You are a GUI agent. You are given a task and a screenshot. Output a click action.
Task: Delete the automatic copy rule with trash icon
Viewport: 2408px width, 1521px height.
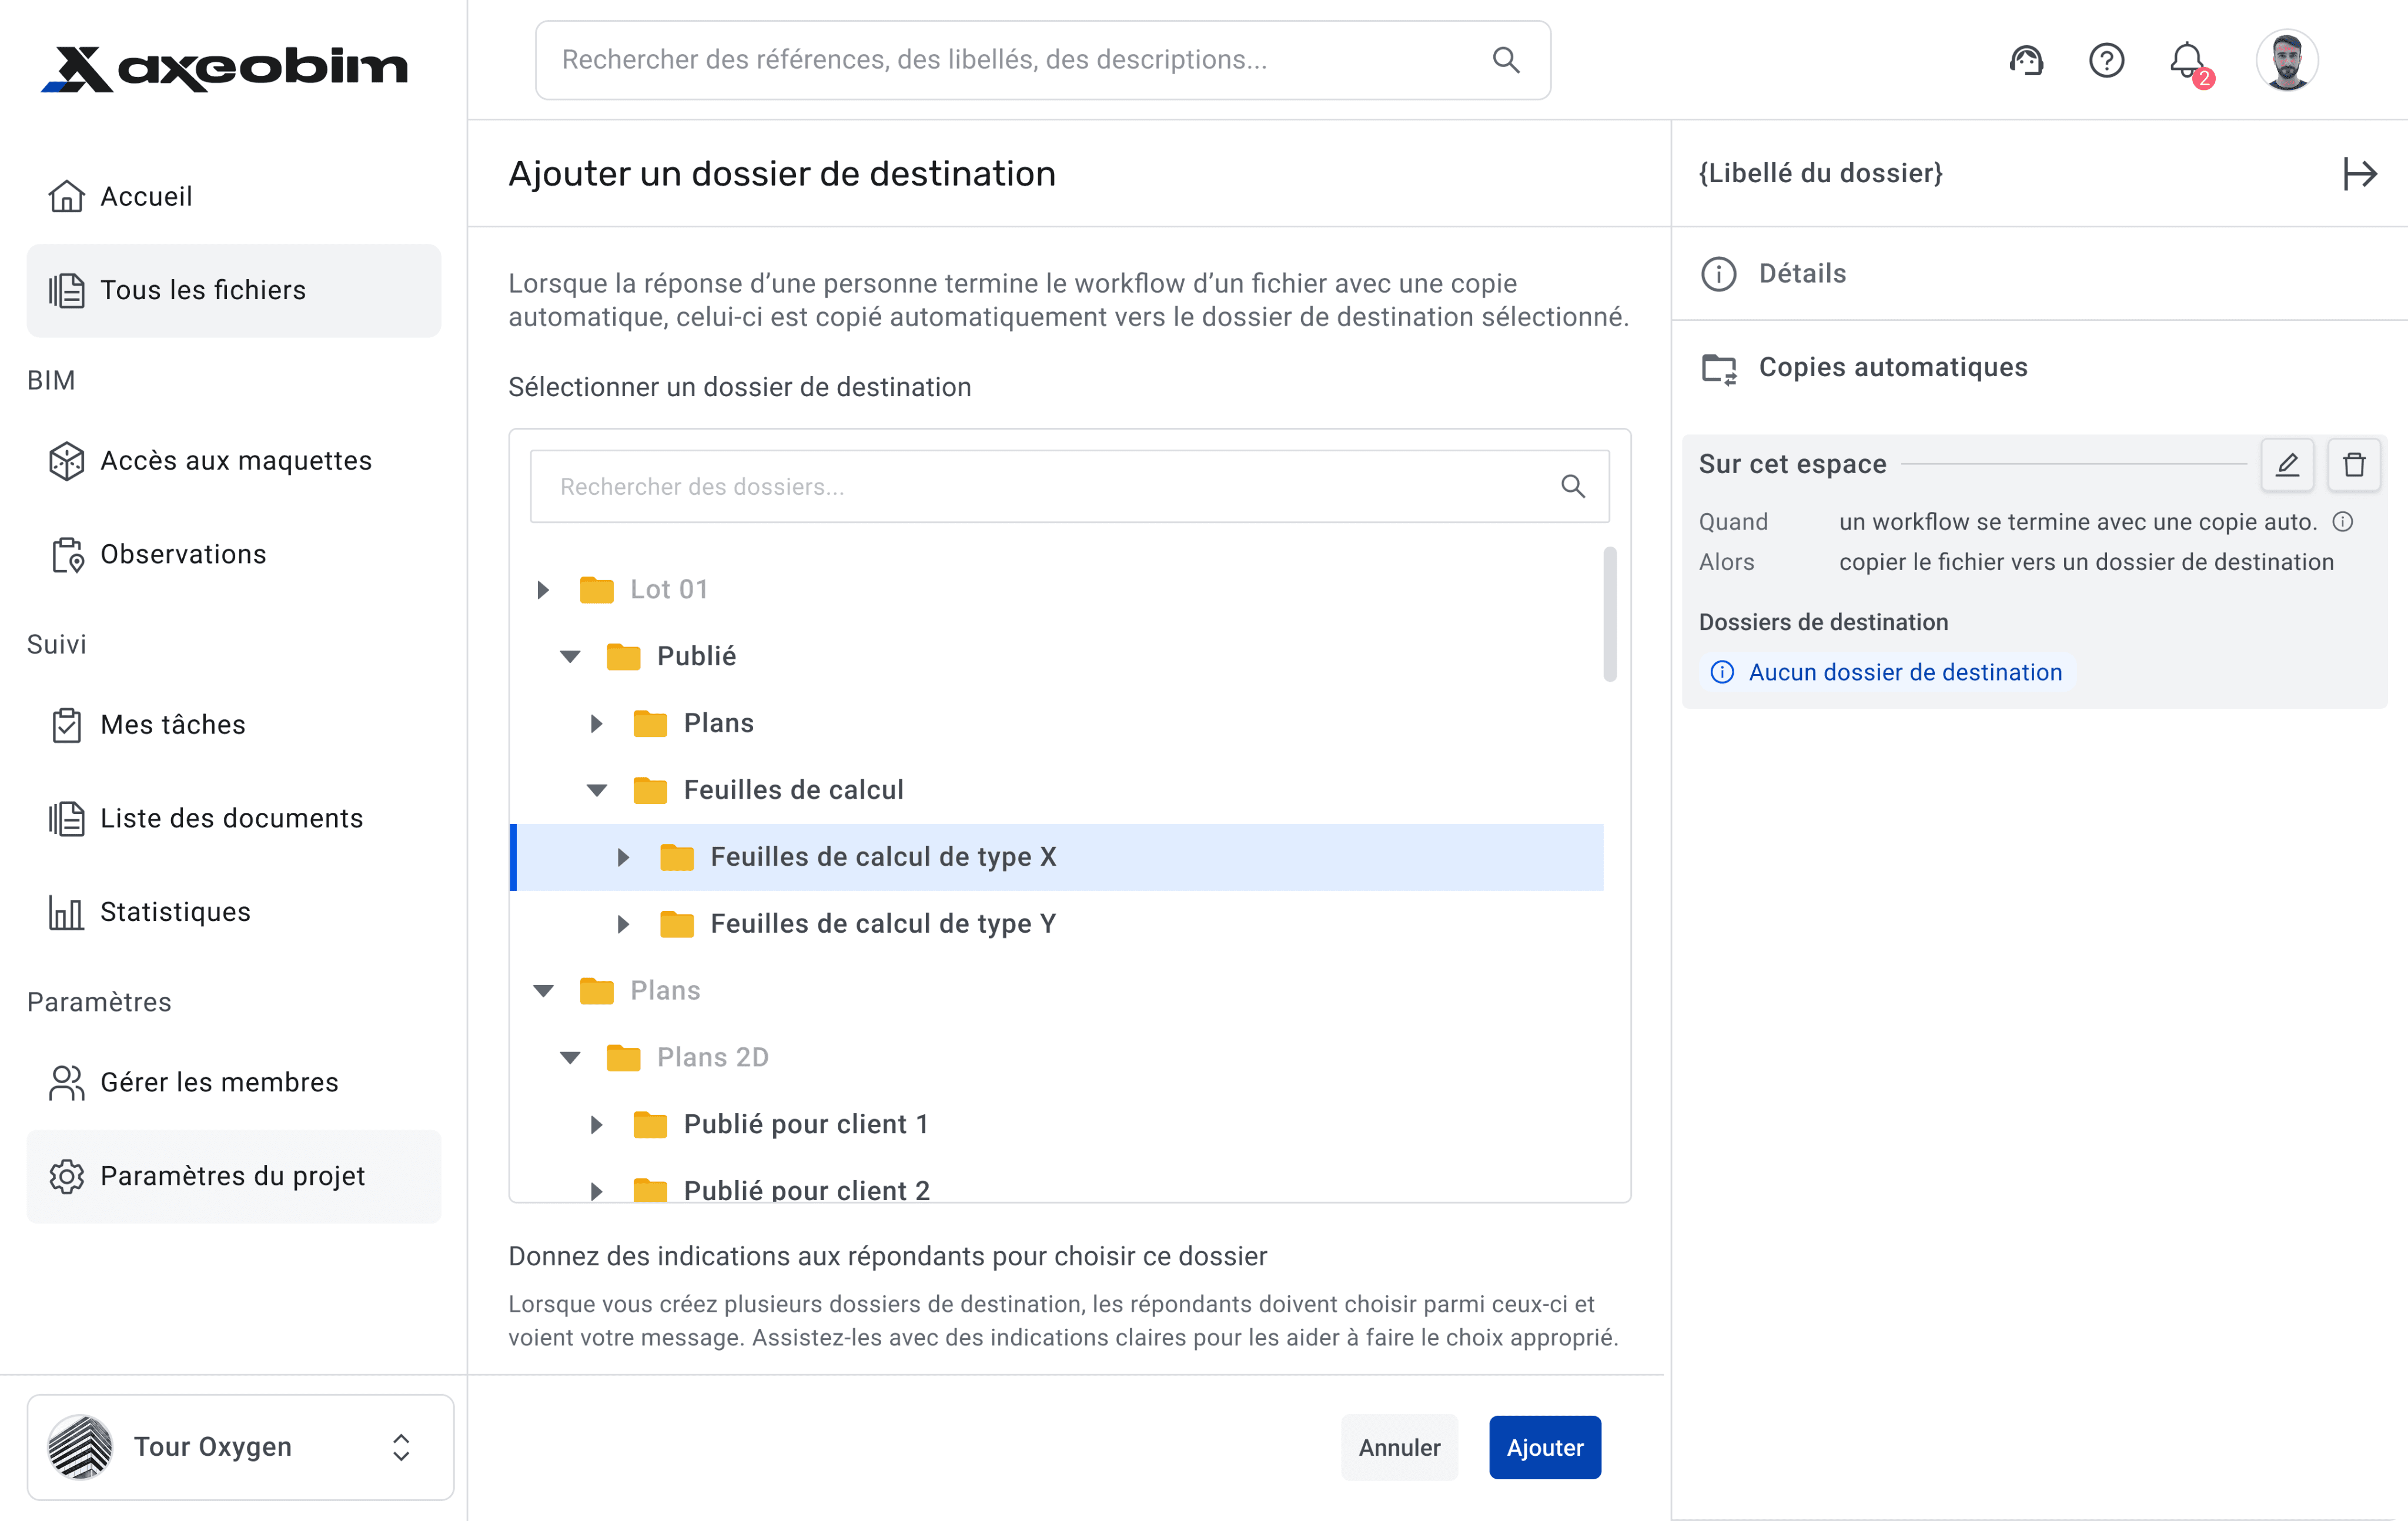2354,465
